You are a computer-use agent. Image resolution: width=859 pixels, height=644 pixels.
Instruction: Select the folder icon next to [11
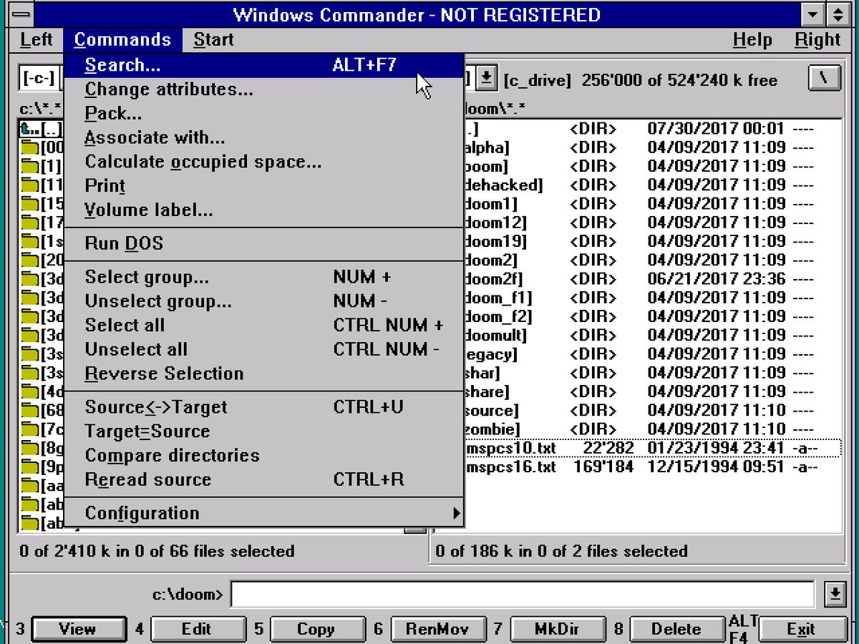pos(30,185)
